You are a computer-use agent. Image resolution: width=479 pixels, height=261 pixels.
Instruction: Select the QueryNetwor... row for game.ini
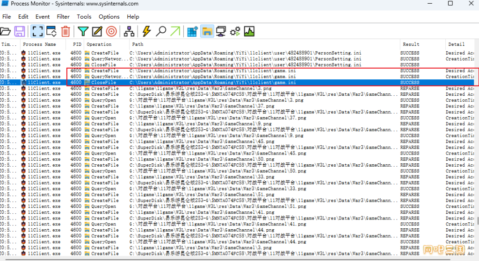click(x=237, y=77)
